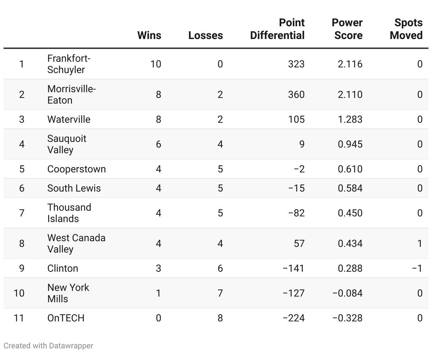Screen dimensions: 432x354
Task: Select the Point Differential column header
Action: (277, 29)
